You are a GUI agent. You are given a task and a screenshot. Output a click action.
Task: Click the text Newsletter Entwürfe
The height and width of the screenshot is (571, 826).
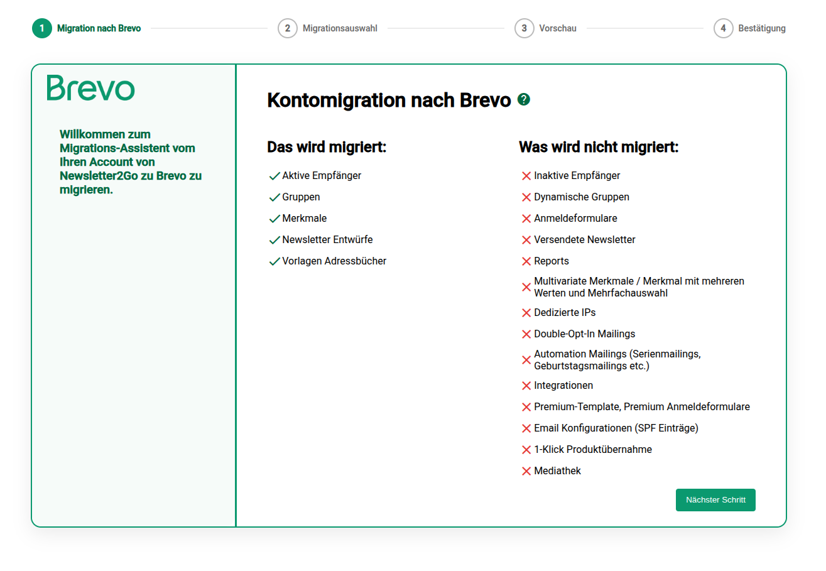click(327, 240)
